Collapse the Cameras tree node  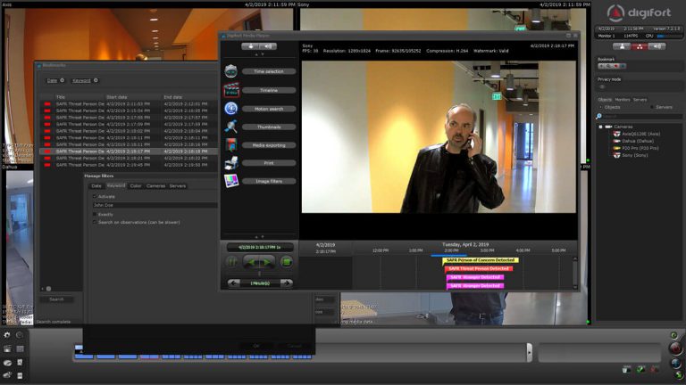(x=600, y=127)
